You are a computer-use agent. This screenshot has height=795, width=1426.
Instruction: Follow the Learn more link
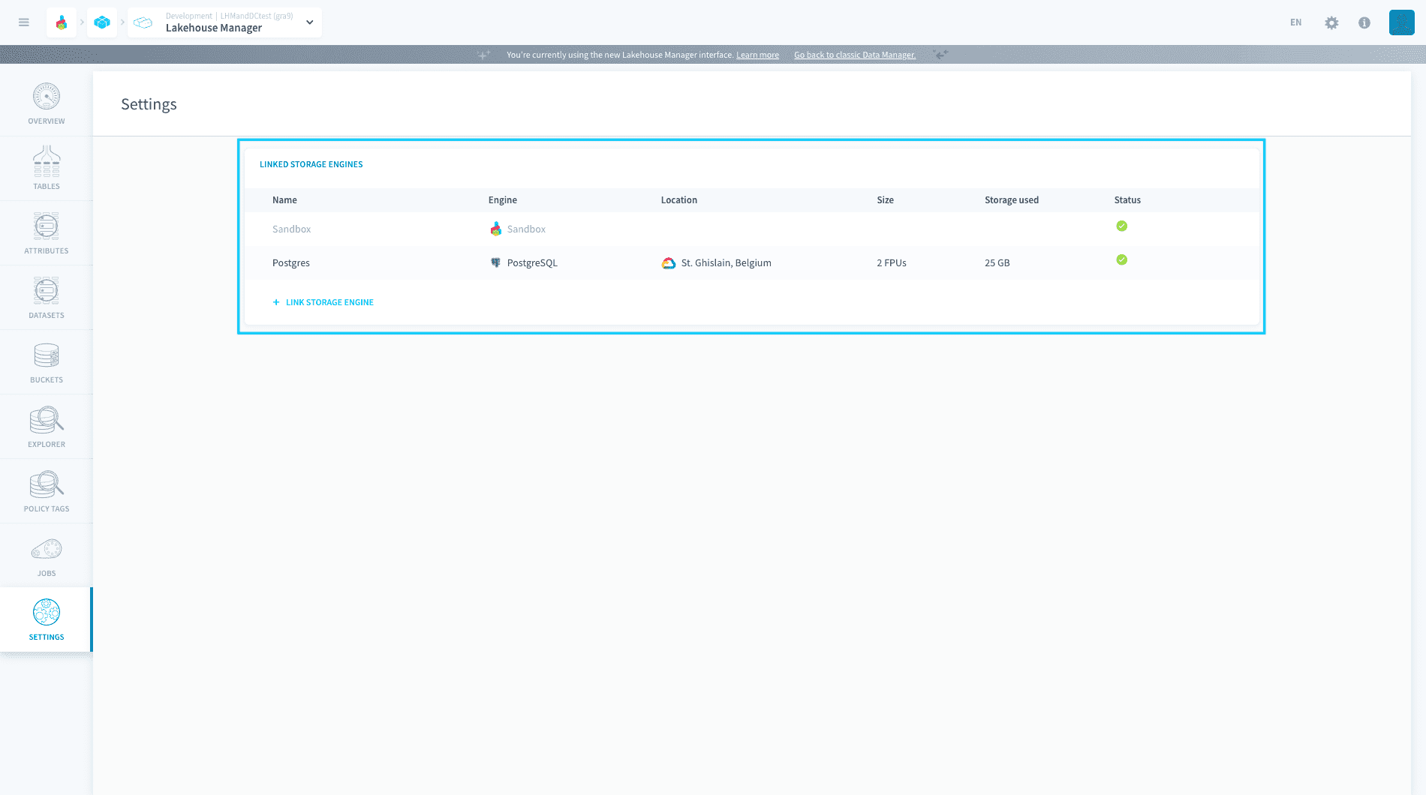click(x=757, y=55)
